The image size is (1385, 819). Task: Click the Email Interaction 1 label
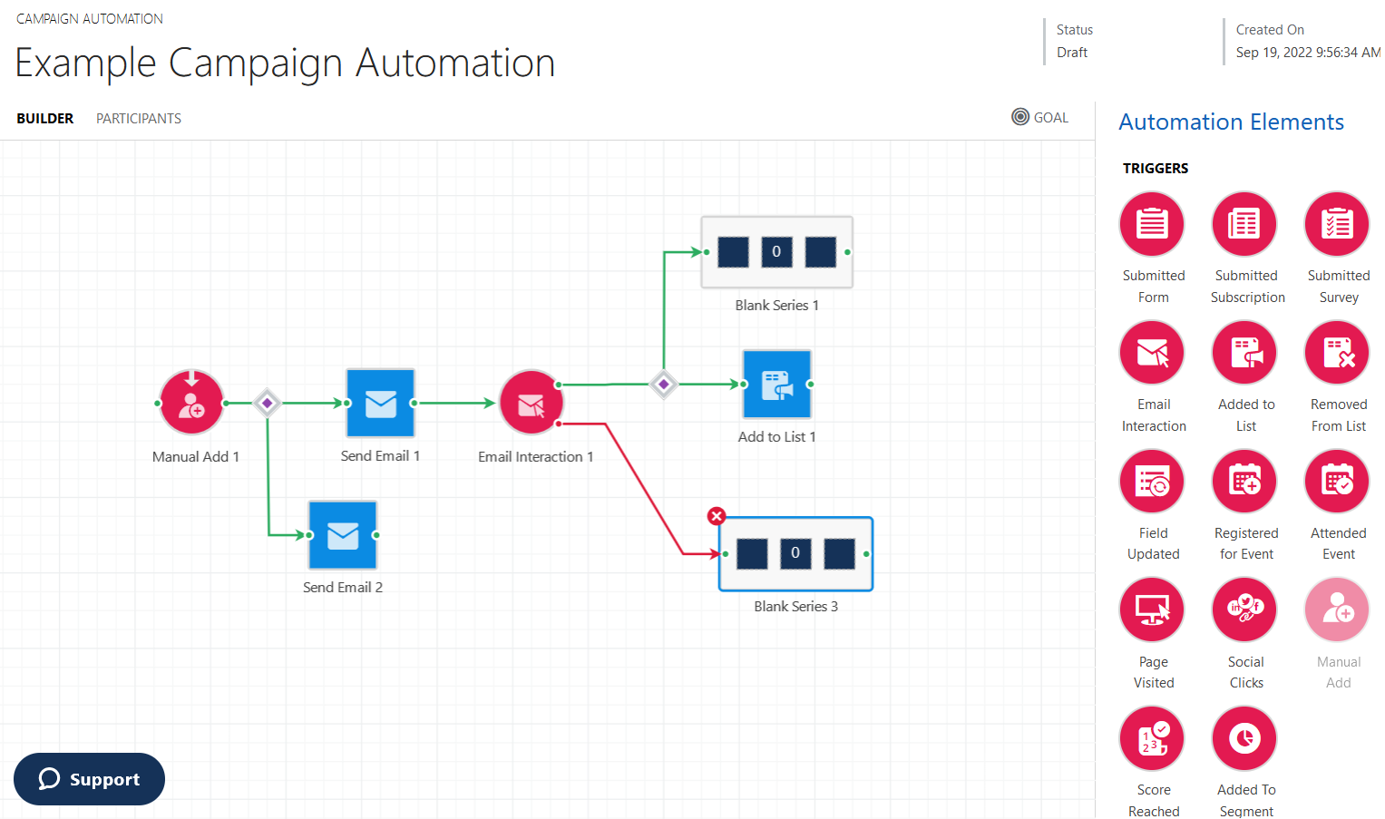(x=536, y=457)
